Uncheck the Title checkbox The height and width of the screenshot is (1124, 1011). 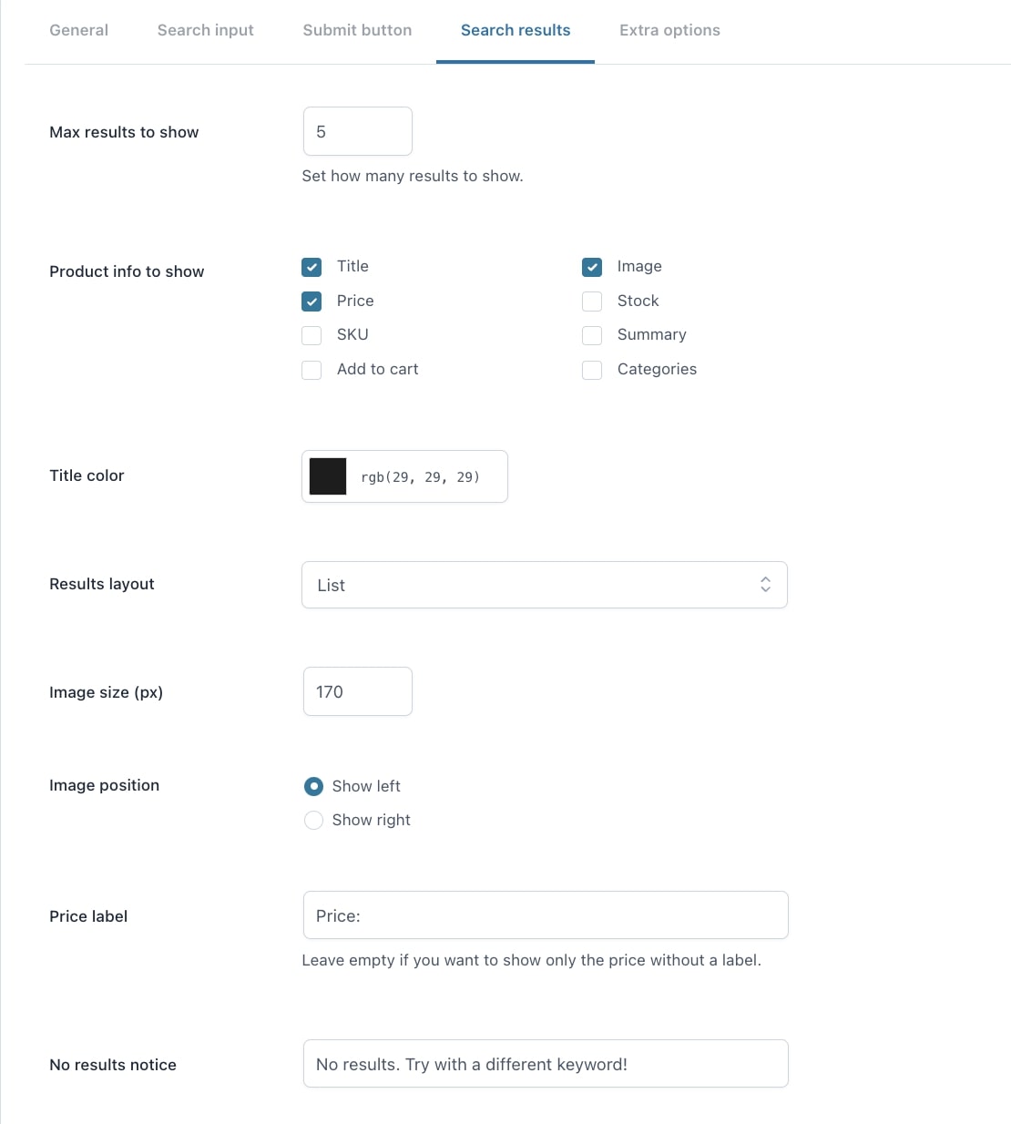coord(311,267)
